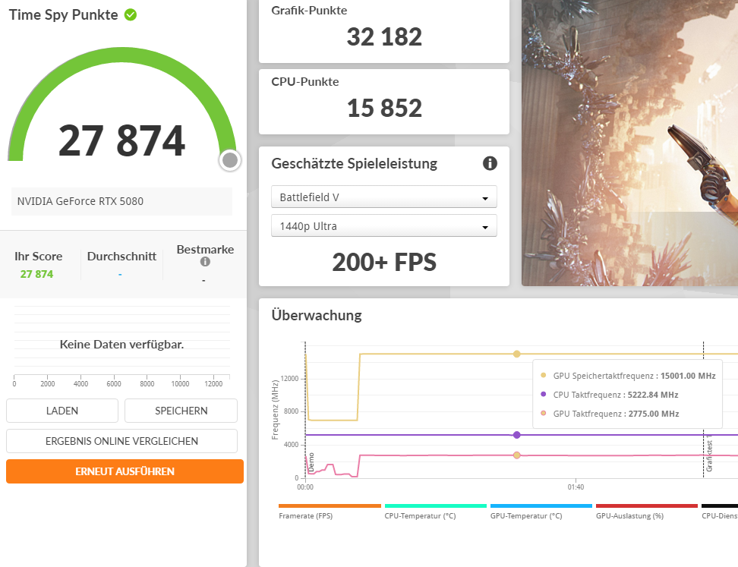
Task: Click the 01:40 time axis label
Action: 576,487
